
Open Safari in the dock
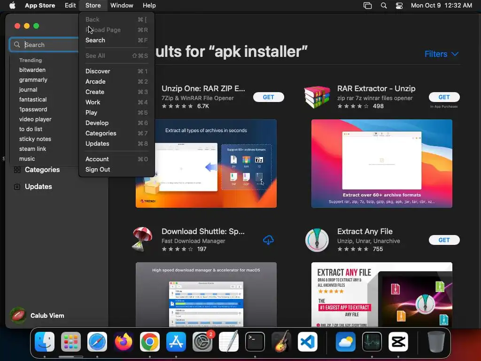click(x=97, y=342)
